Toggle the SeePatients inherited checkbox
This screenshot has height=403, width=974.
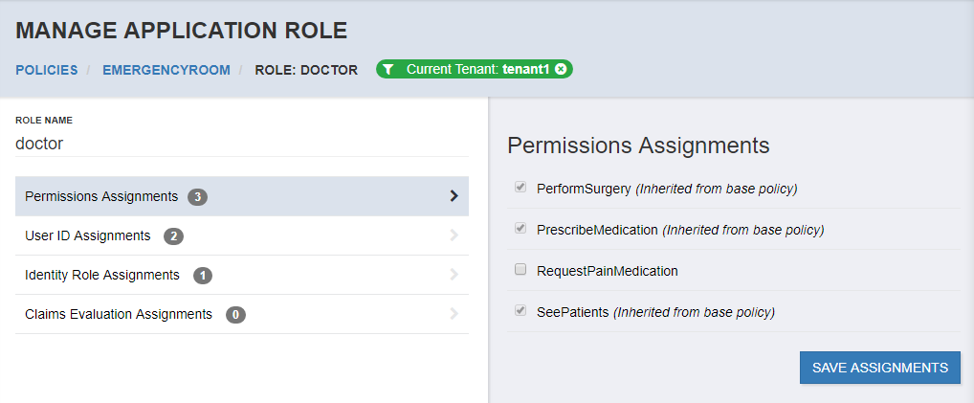[520, 311]
